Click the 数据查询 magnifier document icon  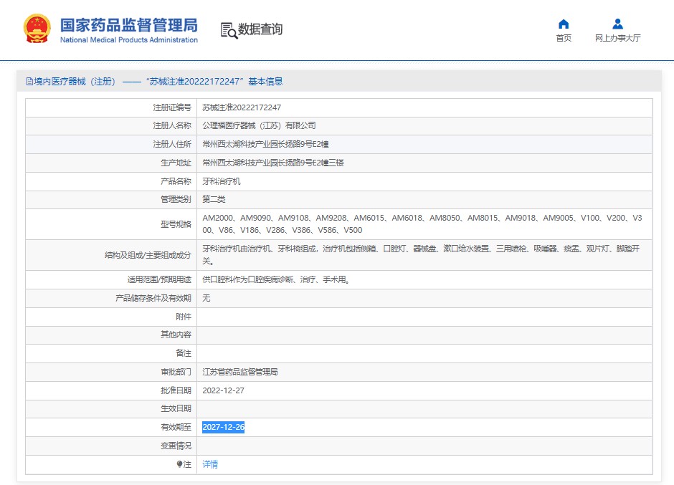(x=229, y=30)
